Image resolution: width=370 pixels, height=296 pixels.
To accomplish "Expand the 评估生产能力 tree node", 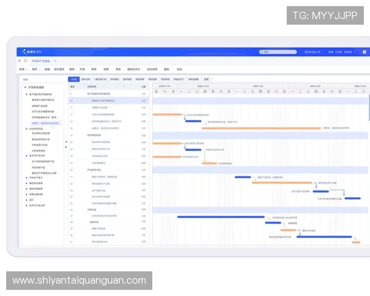I will 27,178.
